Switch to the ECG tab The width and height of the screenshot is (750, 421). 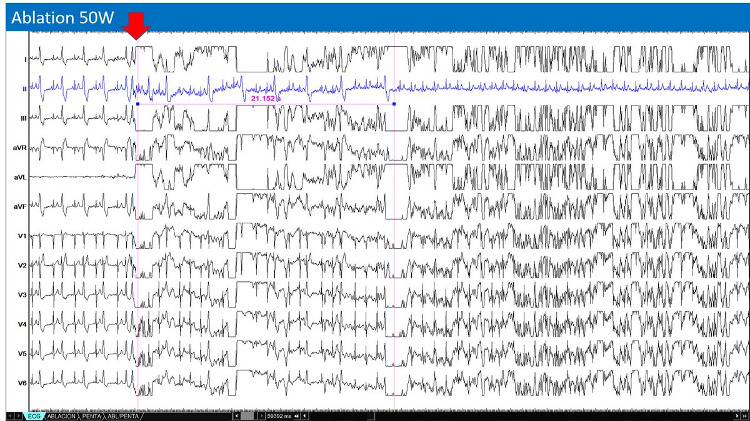pos(34,416)
